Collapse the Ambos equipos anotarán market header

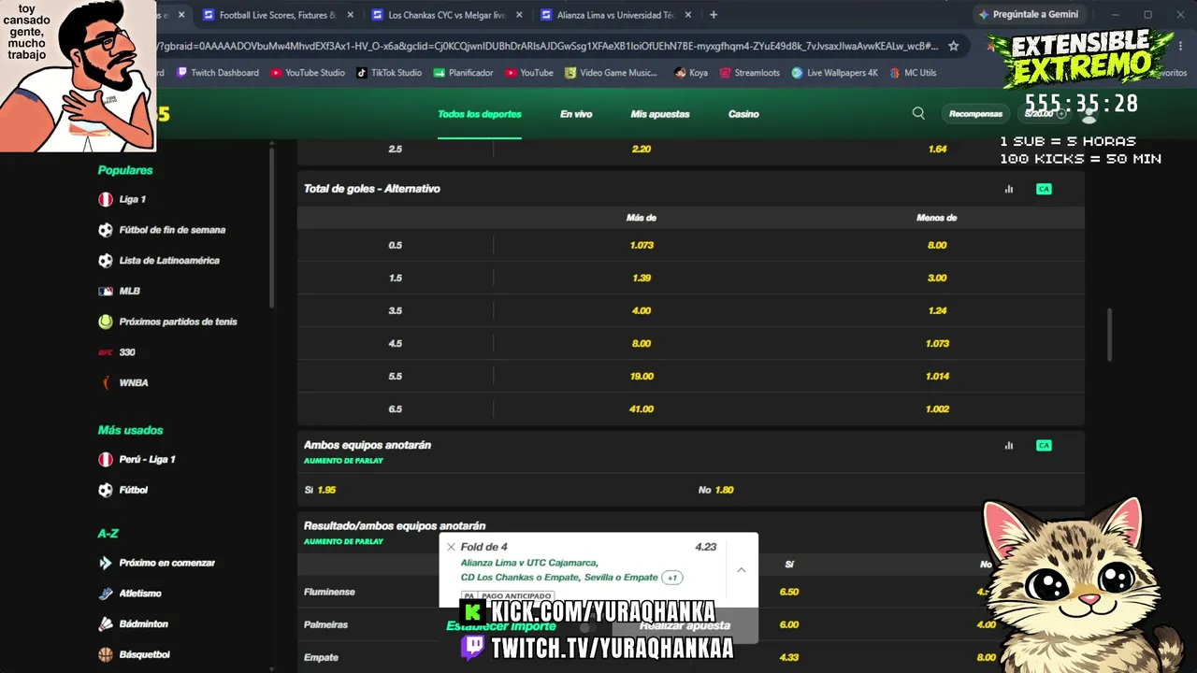tap(691, 451)
